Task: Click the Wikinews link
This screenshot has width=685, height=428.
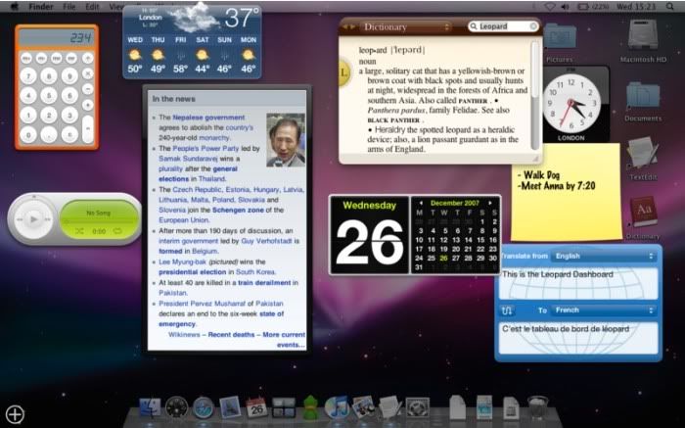Action: [x=184, y=335]
